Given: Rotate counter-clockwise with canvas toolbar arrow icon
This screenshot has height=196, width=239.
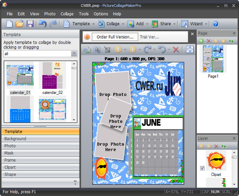Looking at the screenshot, I should click(162, 50).
